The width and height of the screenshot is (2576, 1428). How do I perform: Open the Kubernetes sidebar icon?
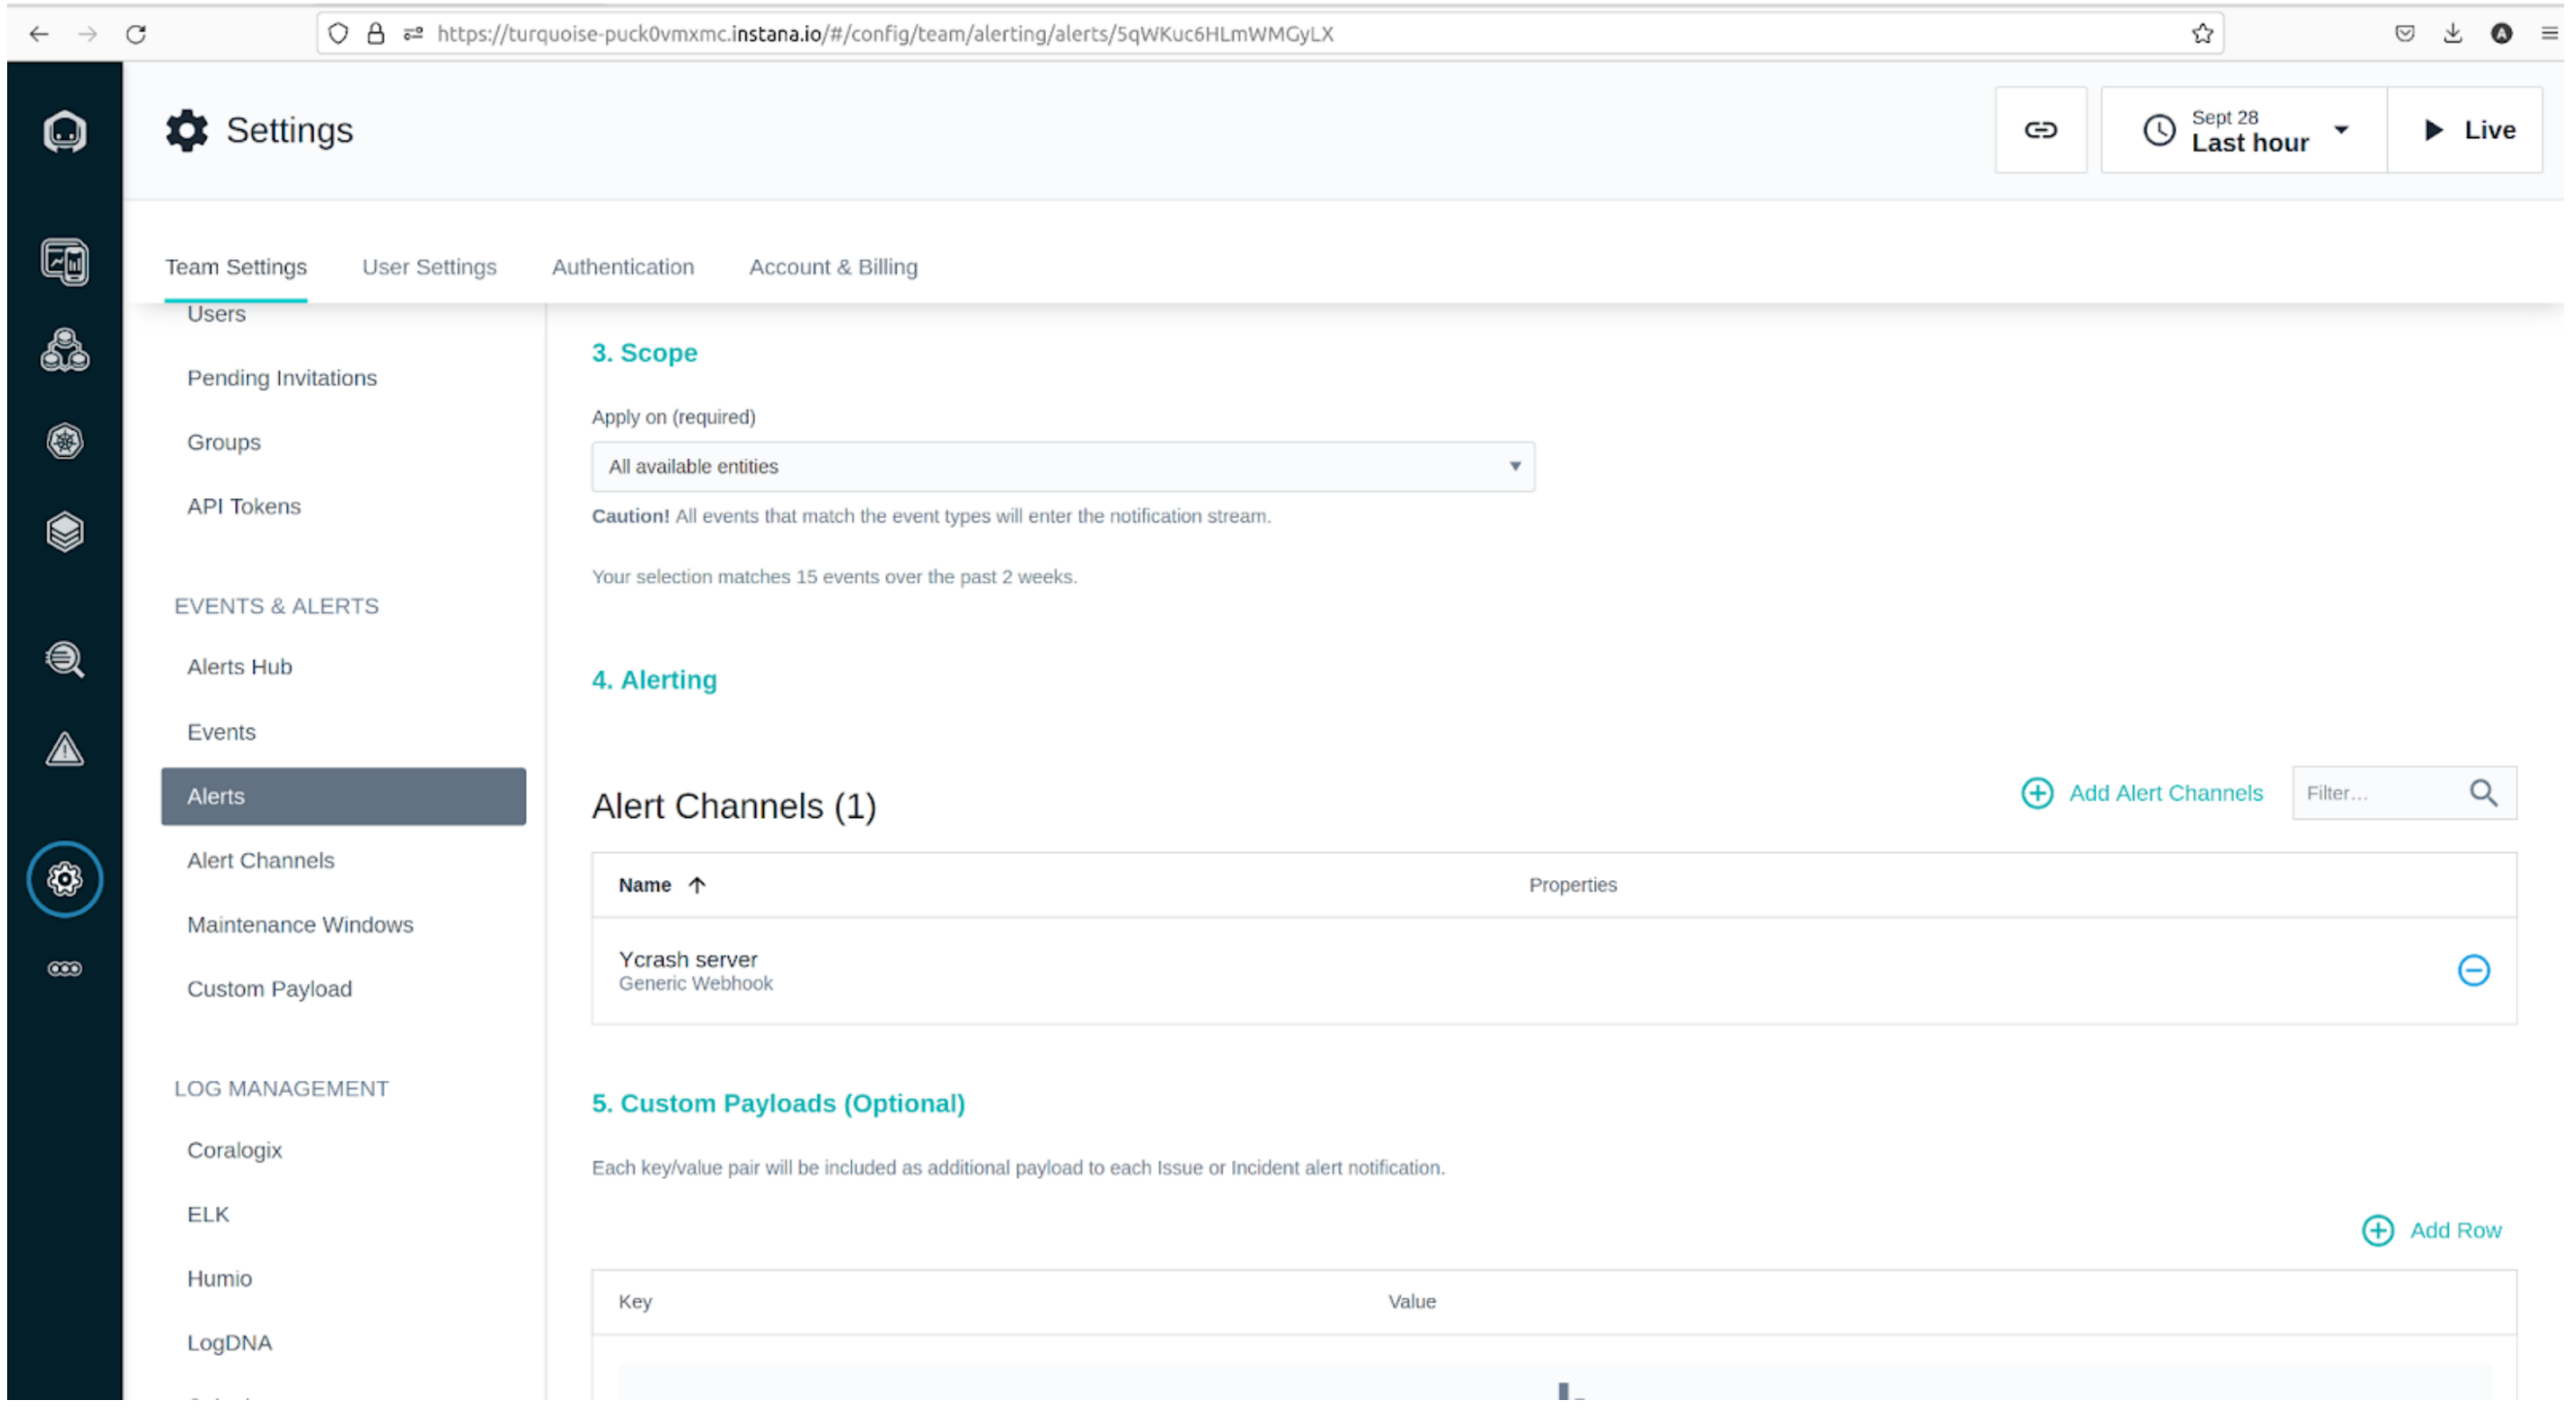coord(65,440)
